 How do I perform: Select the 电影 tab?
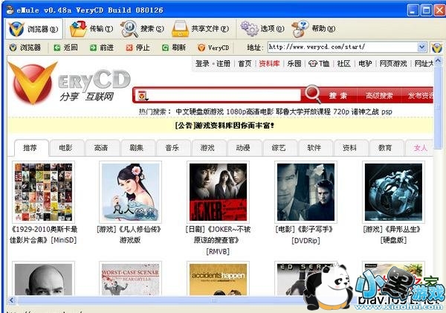pyautogui.click(x=65, y=148)
